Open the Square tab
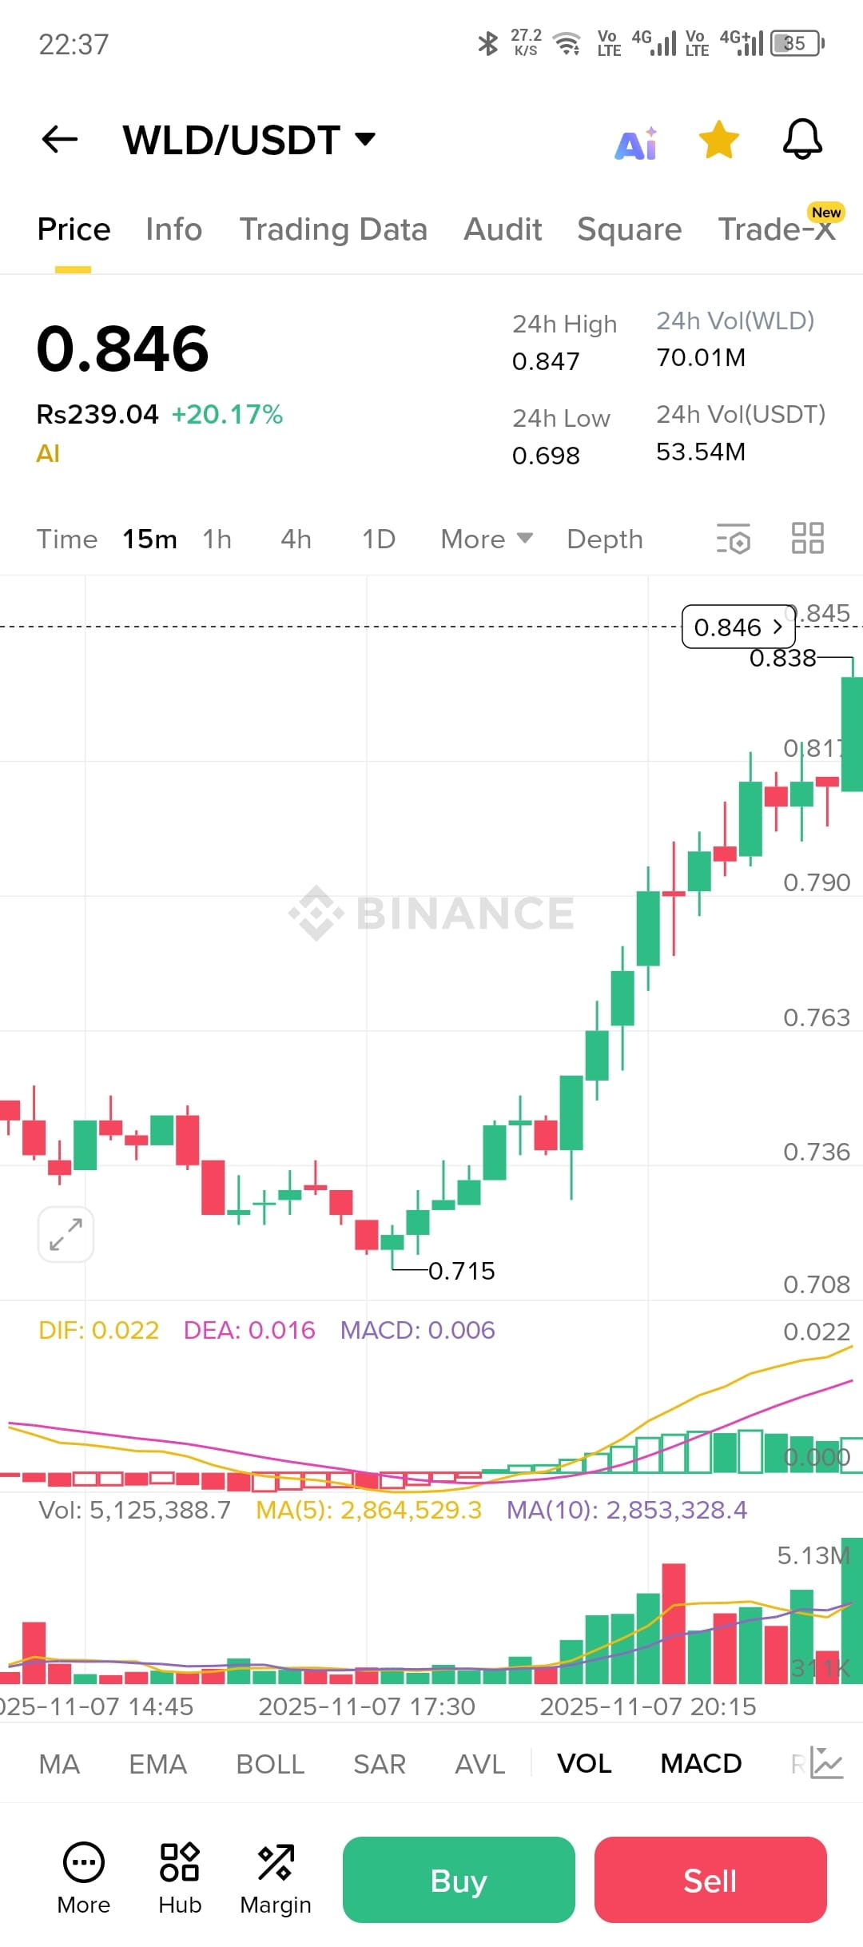The height and width of the screenshot is (1947, 863). coord(630,229)
